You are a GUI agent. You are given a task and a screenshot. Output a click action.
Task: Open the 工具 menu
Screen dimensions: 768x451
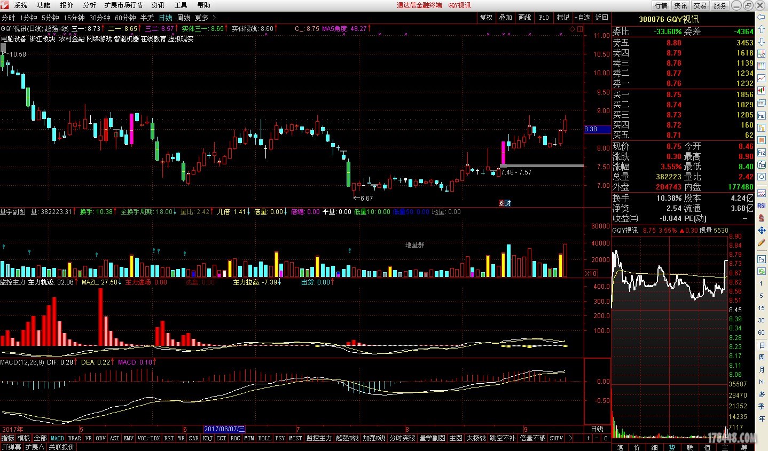[181, 5]
